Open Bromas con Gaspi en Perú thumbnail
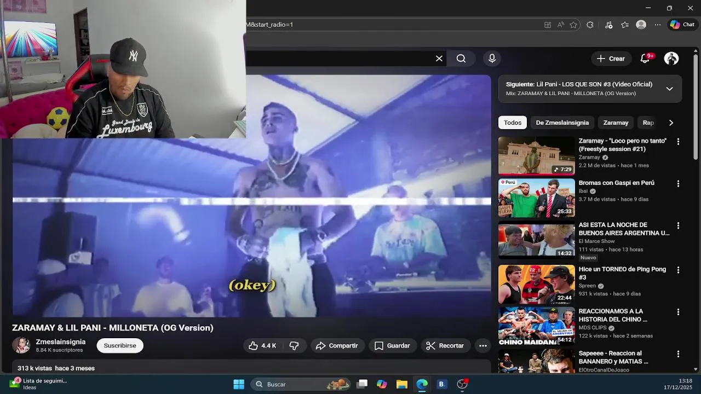Screen dimensions: 701x394 click(x=537, y=198)
